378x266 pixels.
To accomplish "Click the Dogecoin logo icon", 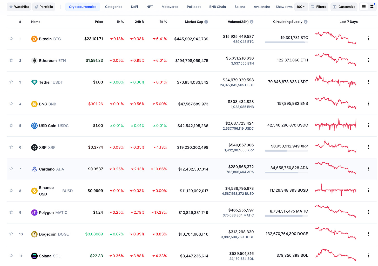I will [34, 234].
